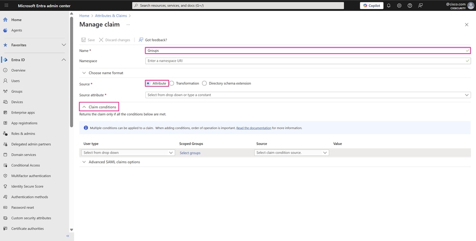Select the Attribute source radio button
Screen dimensions: 476x241
[148, 83]
